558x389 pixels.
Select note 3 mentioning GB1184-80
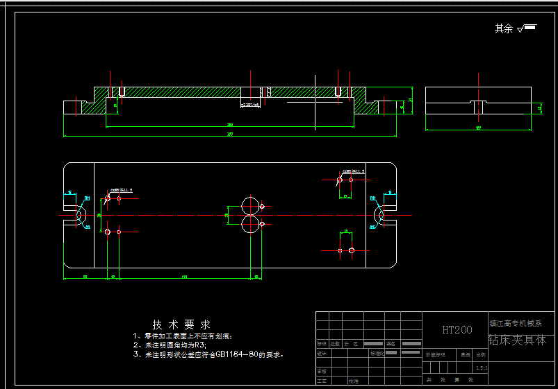(x=208, y=354)
